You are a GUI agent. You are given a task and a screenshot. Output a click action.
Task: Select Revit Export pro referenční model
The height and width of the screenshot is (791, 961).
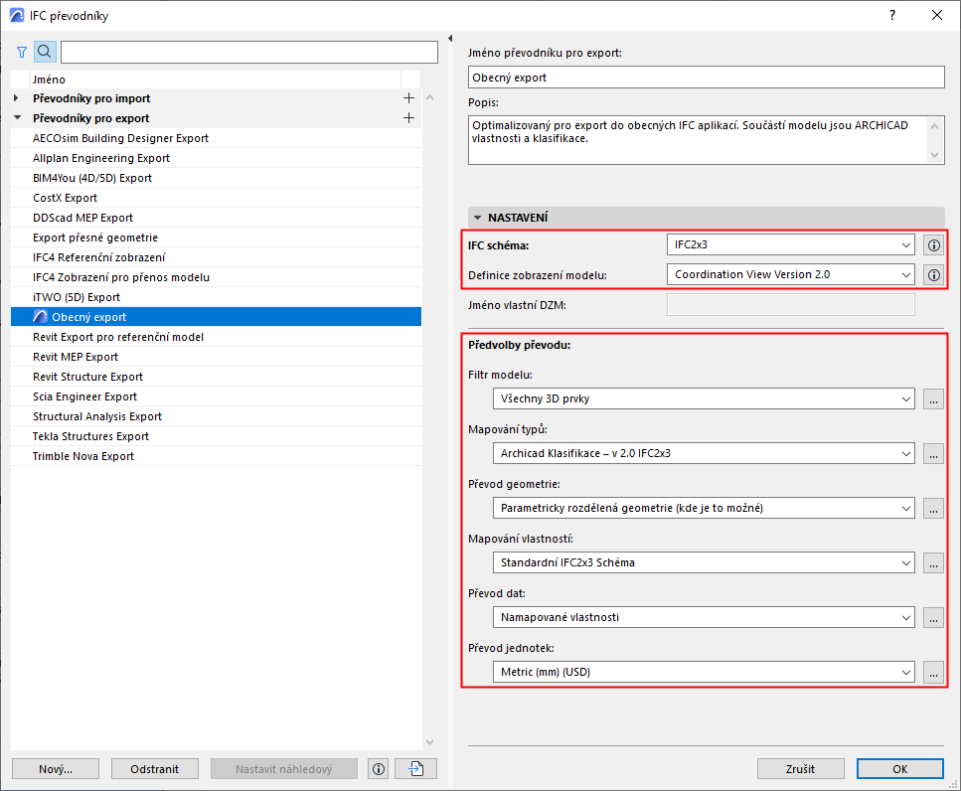(x=217, y=337)
